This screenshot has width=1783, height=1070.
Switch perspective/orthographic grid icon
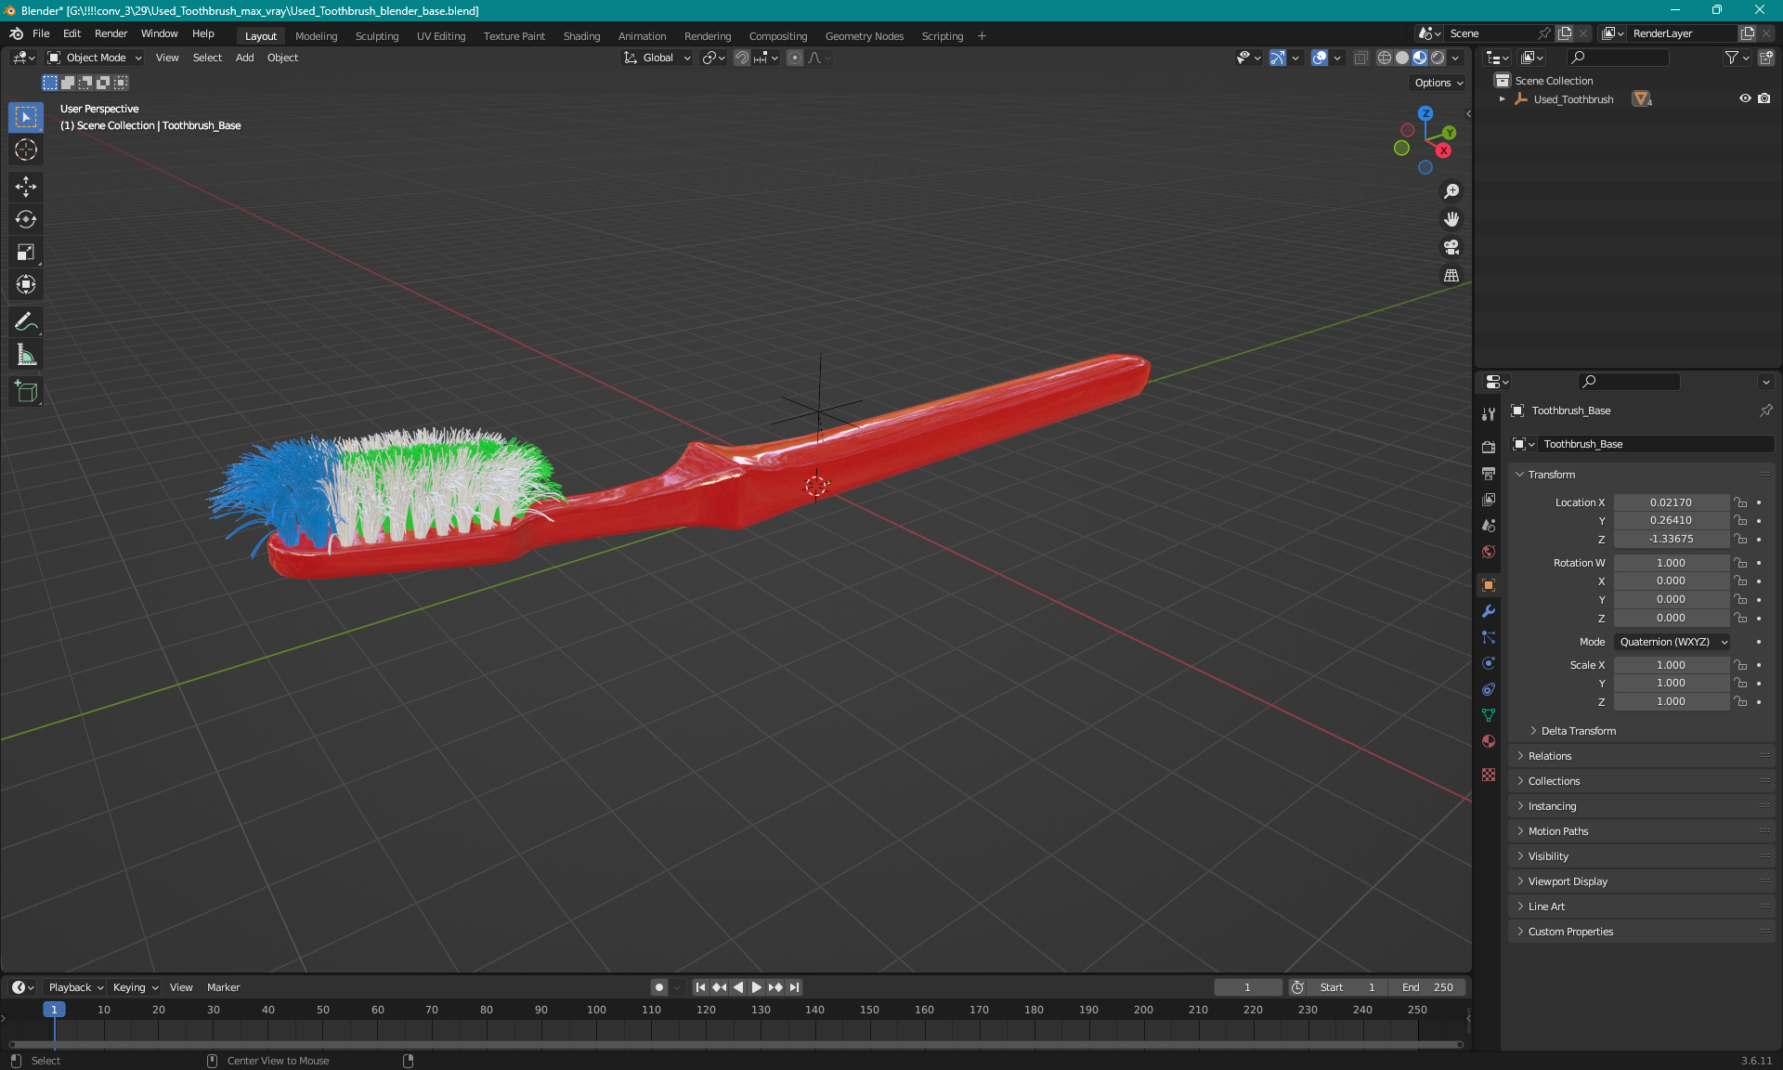(x=1451, y=275)
